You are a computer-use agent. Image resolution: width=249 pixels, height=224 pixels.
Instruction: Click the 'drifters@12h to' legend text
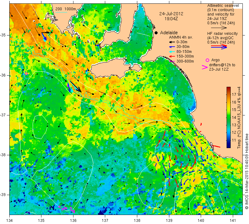(x=222, y=65)
